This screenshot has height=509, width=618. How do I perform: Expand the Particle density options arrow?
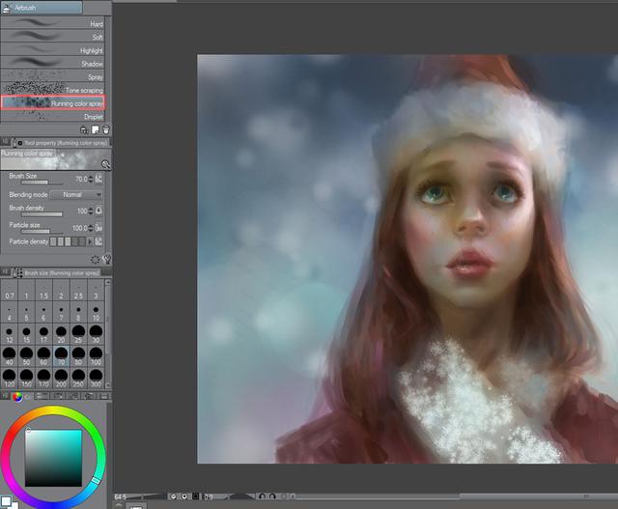90,240
